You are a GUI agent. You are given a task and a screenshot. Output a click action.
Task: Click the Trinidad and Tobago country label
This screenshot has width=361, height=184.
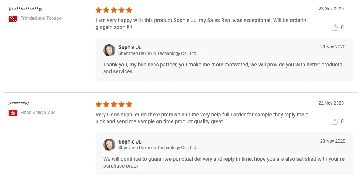pos(41,18)
